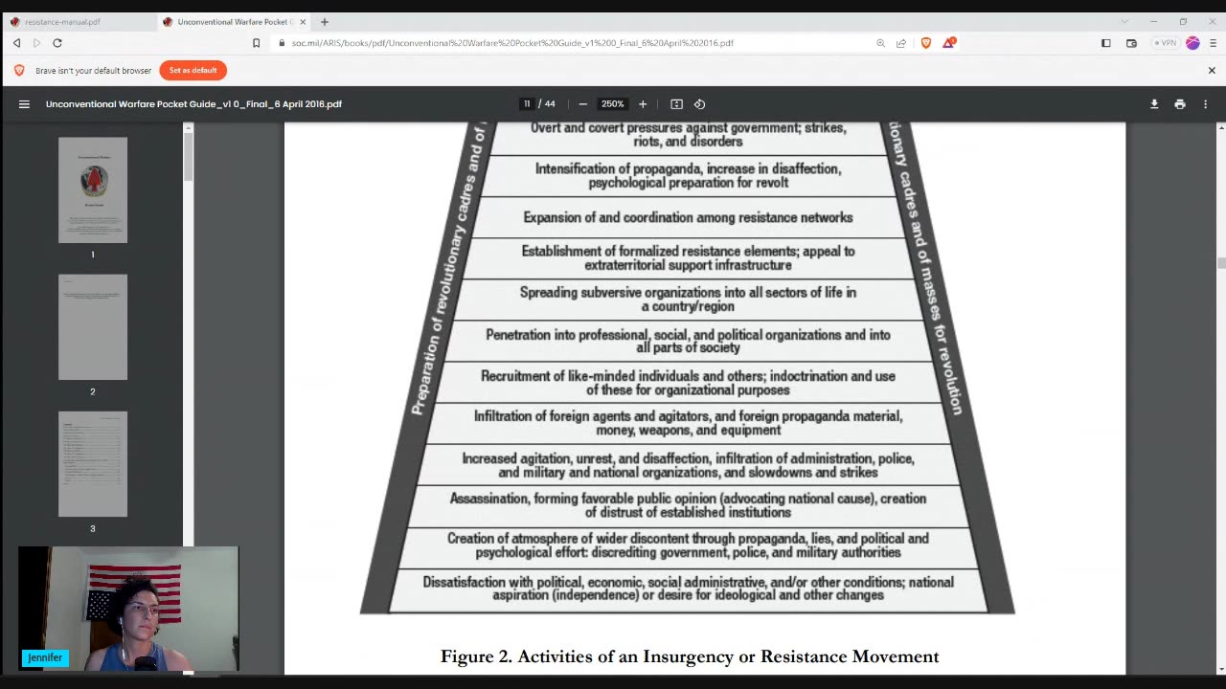Click 'Penetration into professional, social' row text
1226x689 pixels.
click(688, 341)
